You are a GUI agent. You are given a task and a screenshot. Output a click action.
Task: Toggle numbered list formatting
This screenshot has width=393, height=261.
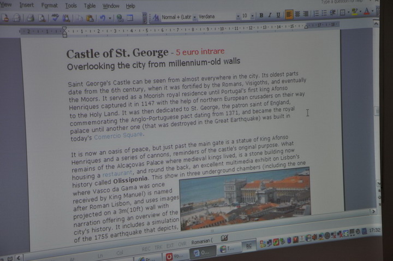(x=316, y=14)
